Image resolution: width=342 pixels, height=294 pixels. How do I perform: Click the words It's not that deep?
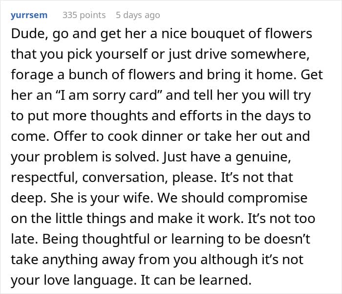[256, 178]
